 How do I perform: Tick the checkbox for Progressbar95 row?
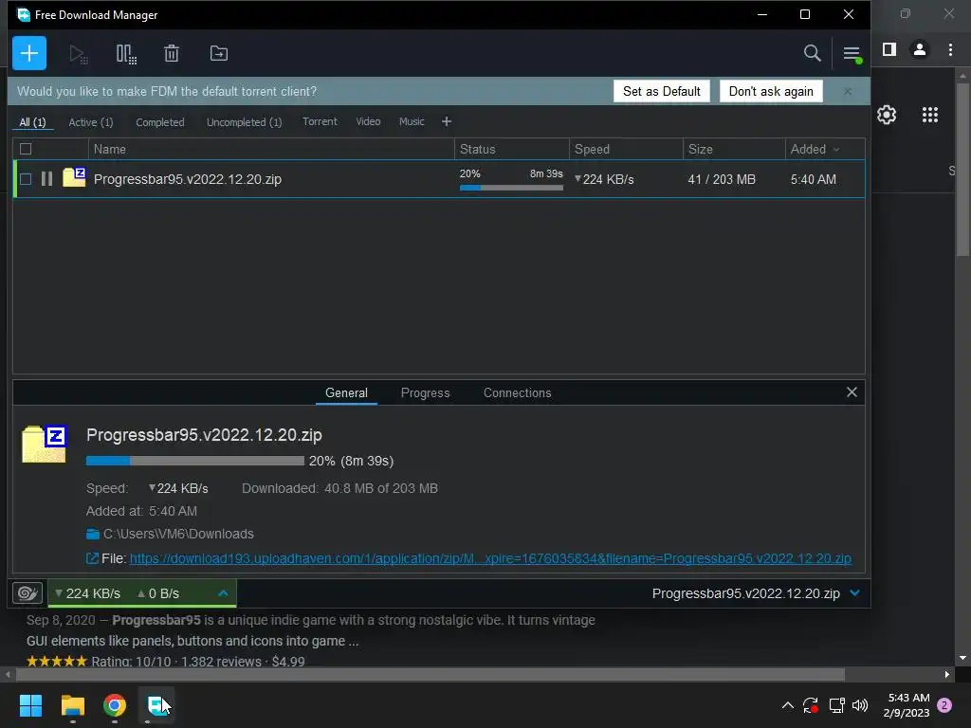(26, 179)
